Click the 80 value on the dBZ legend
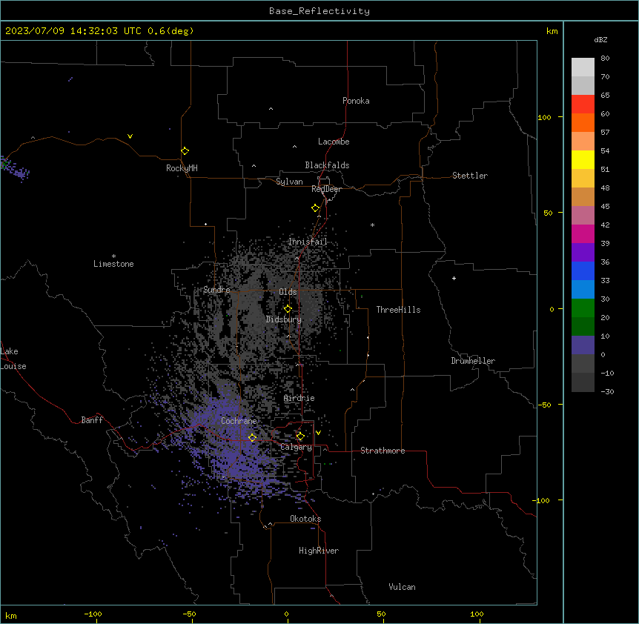 point(605,59)
